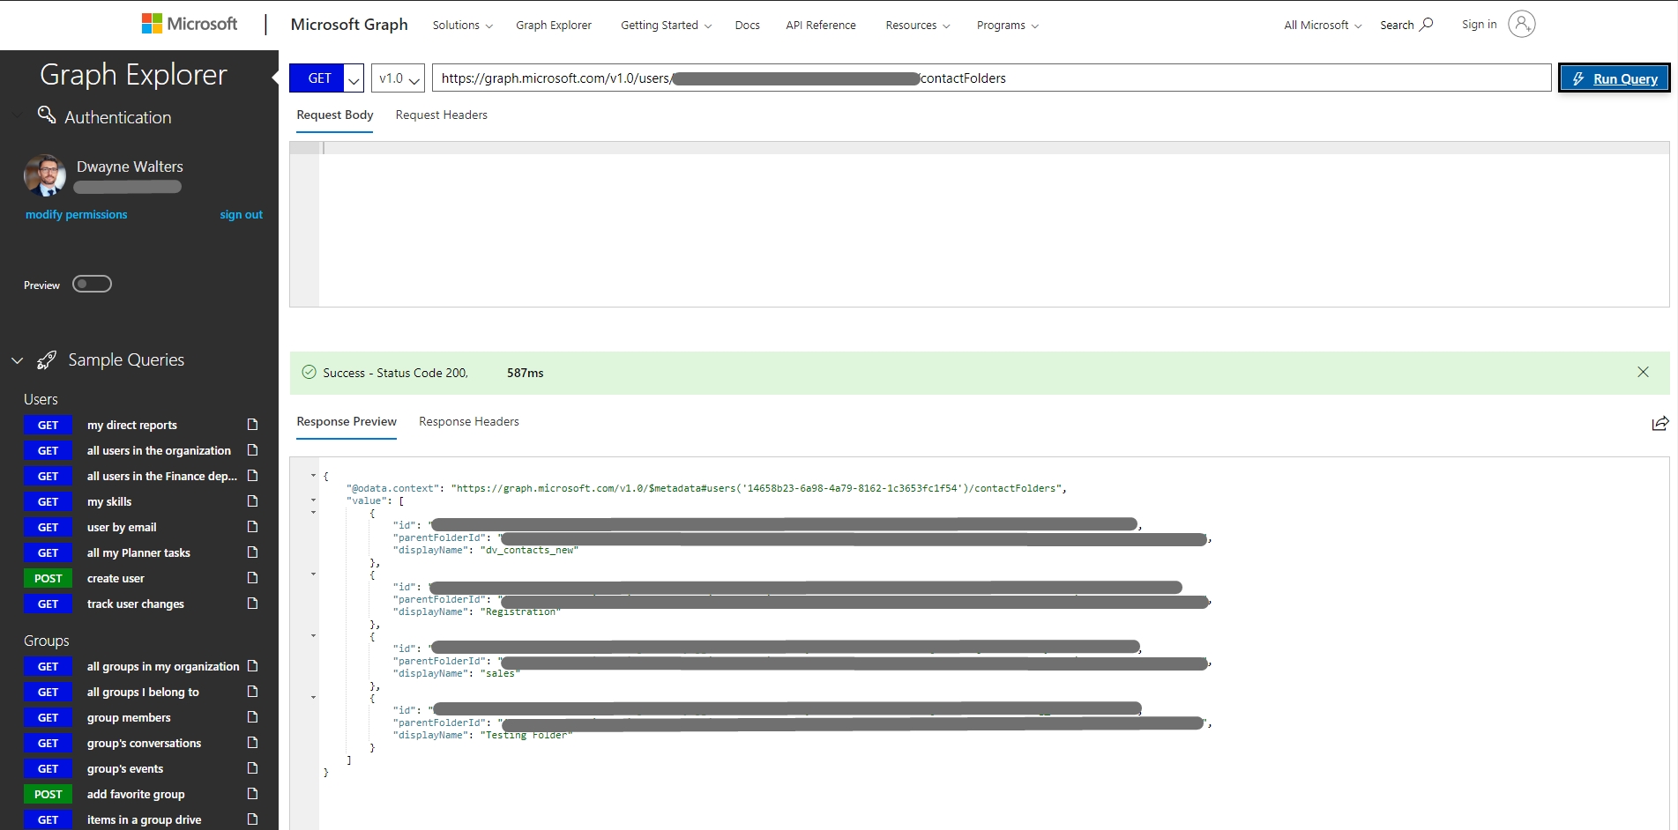1678x830 pixels.
Task: Open docs icon for group members
Action: point(252,717)
